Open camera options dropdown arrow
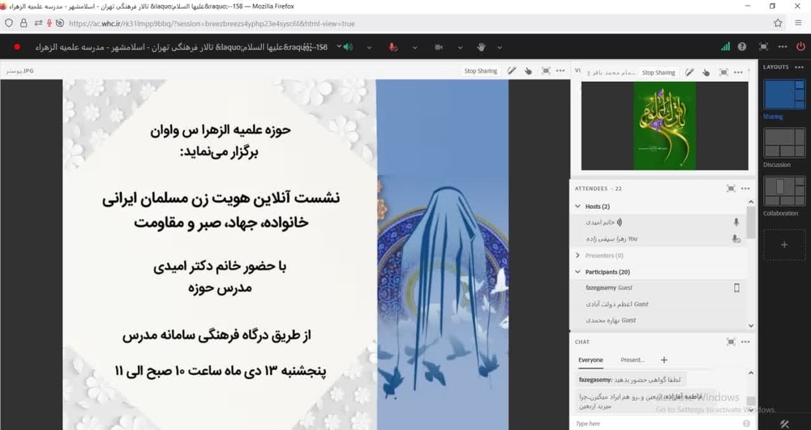This screenshot has height=430, width=811. coord(460,48)
